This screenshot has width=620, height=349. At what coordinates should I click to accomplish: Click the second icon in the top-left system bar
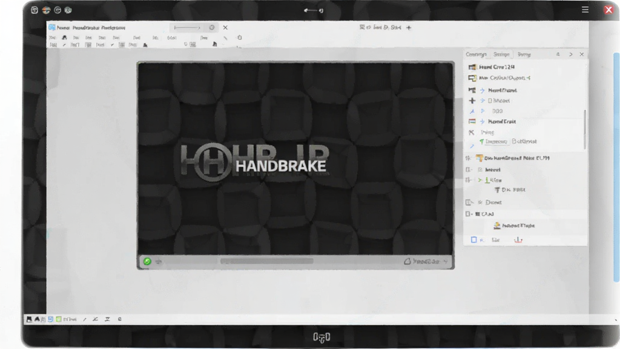point(46,10)
